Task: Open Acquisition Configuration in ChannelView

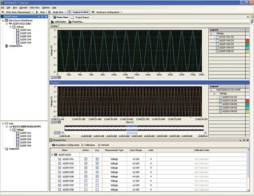Action: point(66,145)
